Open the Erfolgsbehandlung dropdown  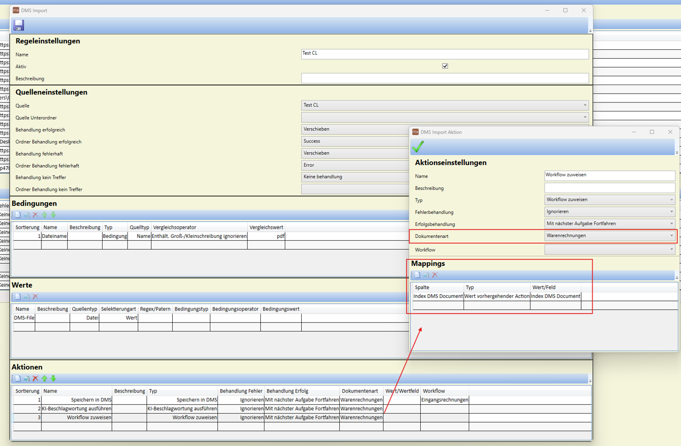tap(610, 224)
